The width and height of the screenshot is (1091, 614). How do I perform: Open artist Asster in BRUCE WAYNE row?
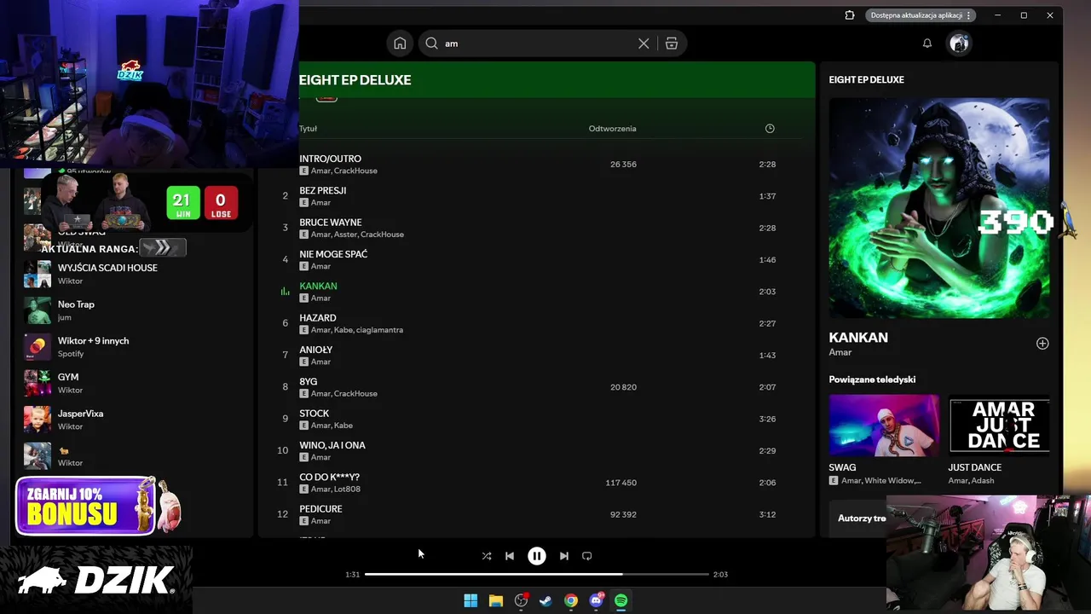344,235
